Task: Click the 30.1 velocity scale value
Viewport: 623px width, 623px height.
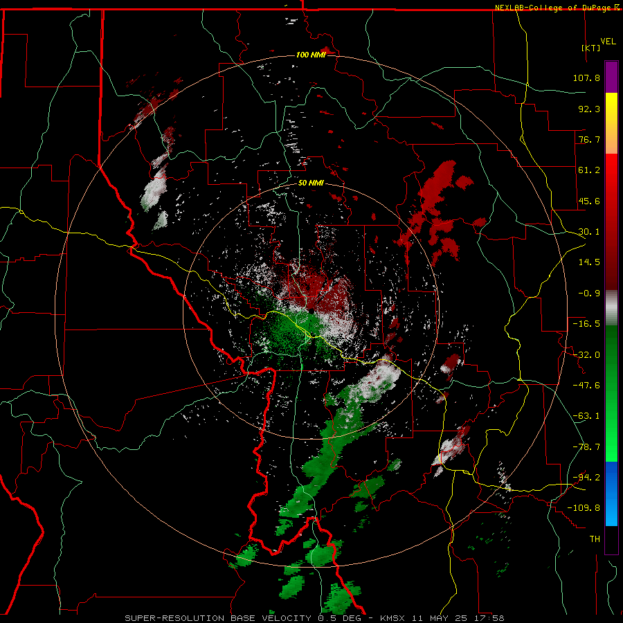Action: 589,232
